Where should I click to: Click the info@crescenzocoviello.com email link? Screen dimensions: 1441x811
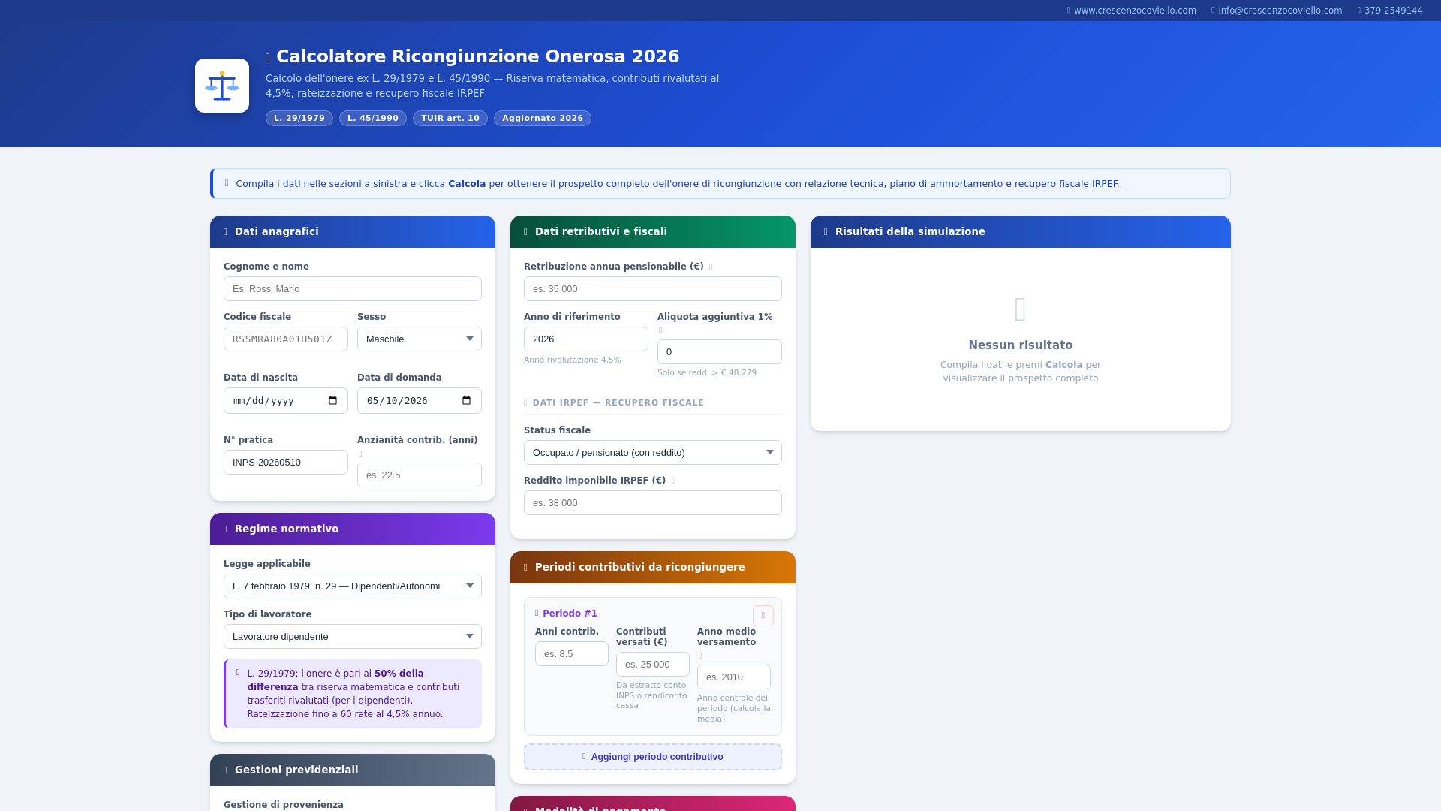point(1277,11)
